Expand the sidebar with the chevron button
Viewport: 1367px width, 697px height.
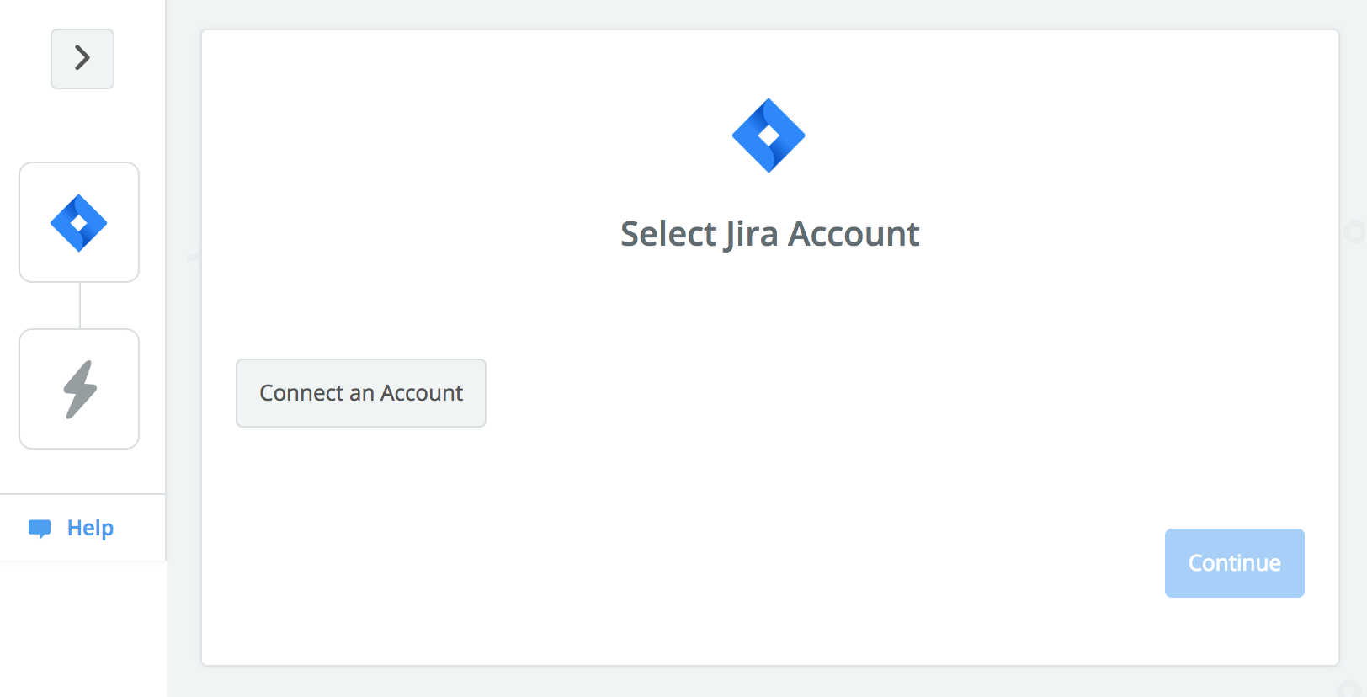[x=82, y=58]
